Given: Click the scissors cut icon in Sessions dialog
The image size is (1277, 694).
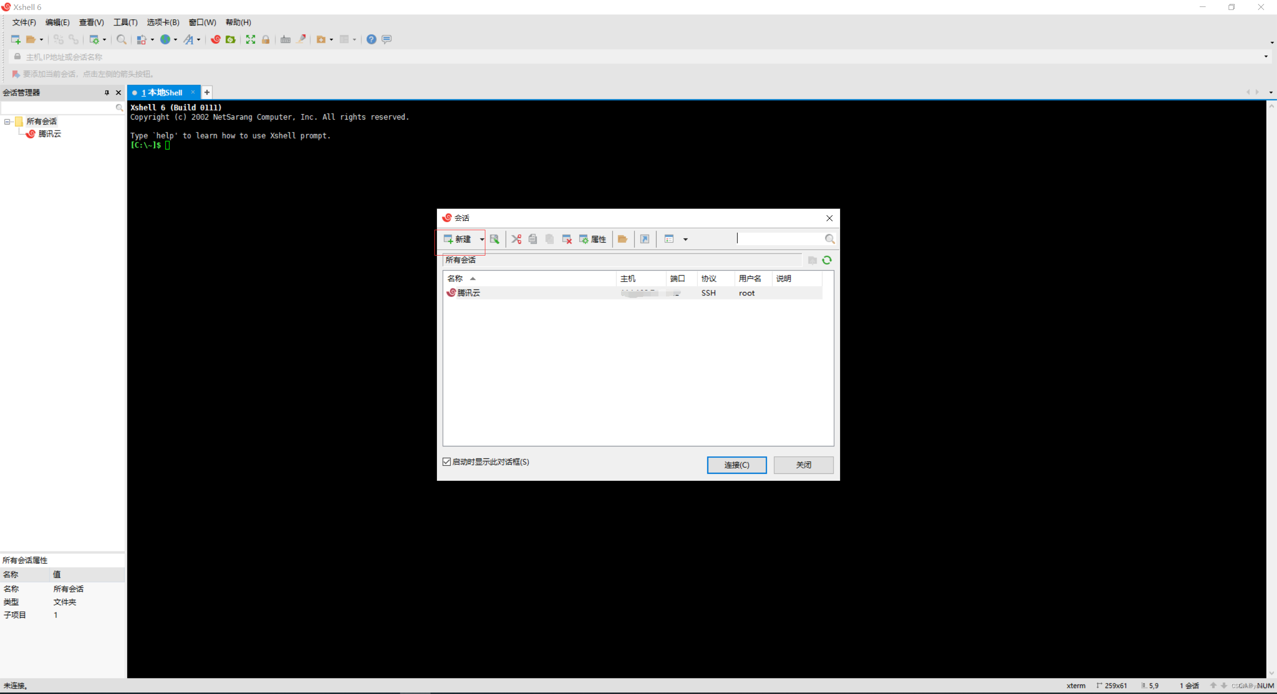Looking at the screenshot, I should 516,239.
